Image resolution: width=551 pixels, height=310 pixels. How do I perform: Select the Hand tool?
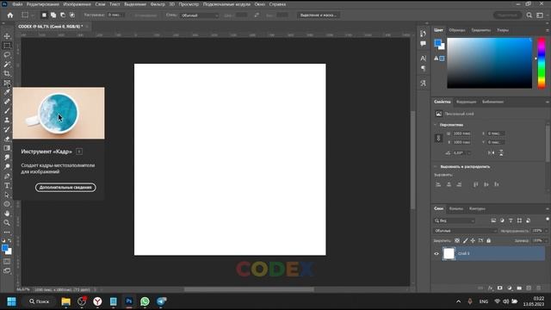click(x=7, y=214)
